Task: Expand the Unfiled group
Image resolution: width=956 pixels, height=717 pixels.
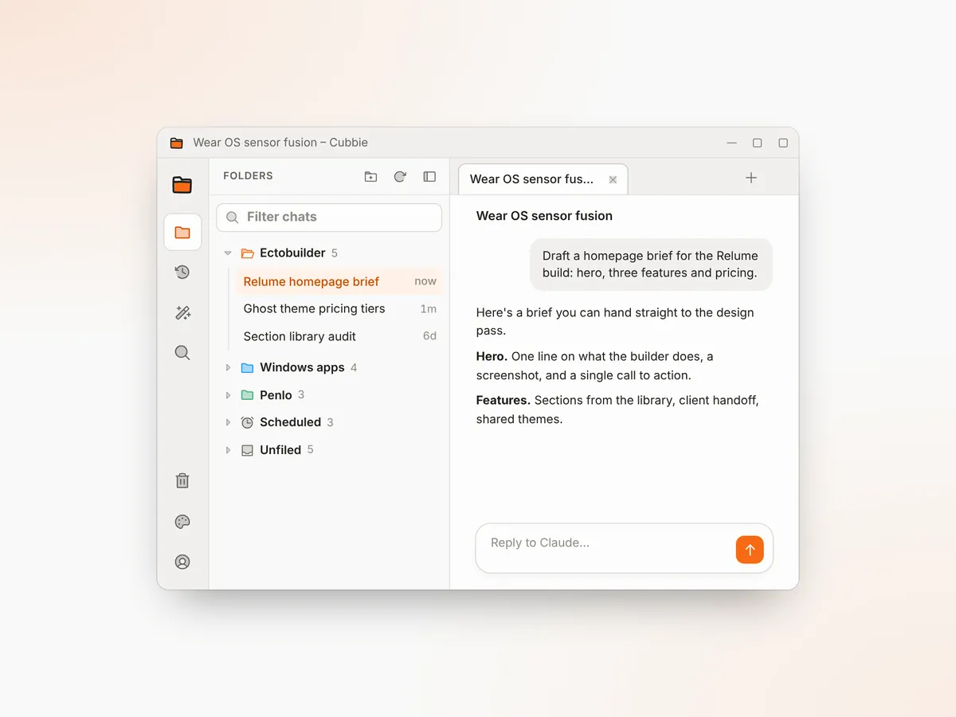Action: pos(228,450)
